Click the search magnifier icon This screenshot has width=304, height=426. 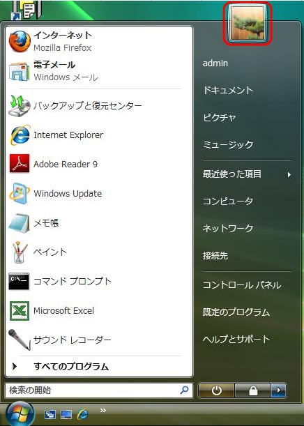tap(185, 390)
